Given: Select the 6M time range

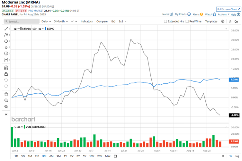Looking at the screenshot, I should pos(51,156).
